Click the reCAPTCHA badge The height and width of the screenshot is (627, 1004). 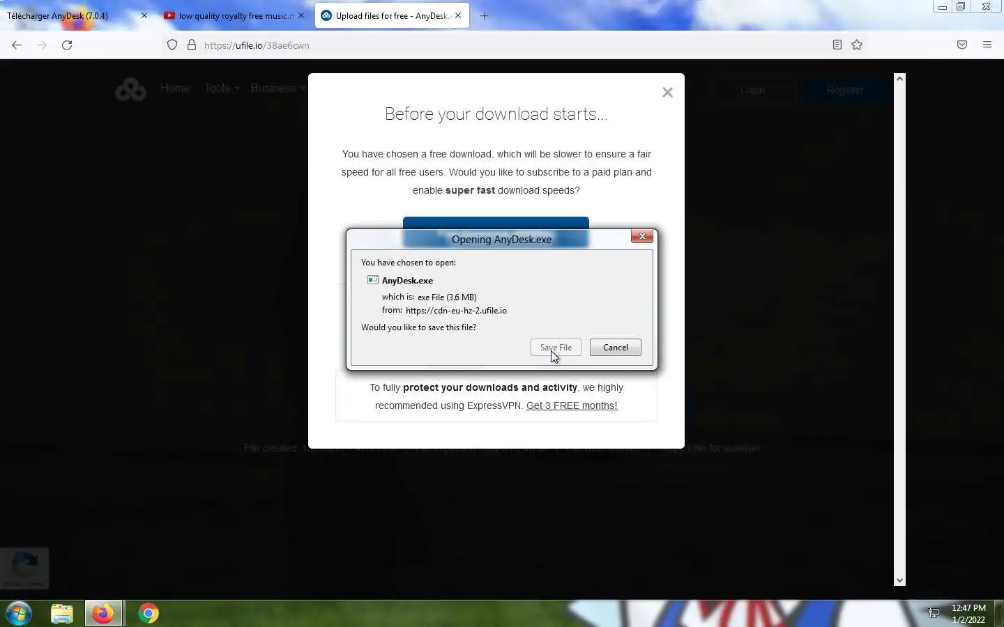24,568
